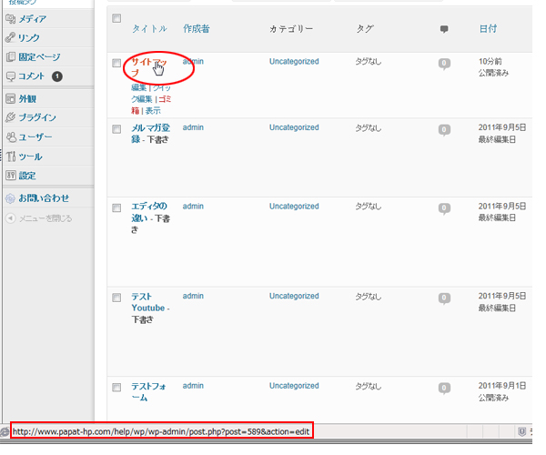Image resolution: width=546 pixels, height=455 pixels.
Task: Click the ユーザー users icon
Action: tap(10, 136)
